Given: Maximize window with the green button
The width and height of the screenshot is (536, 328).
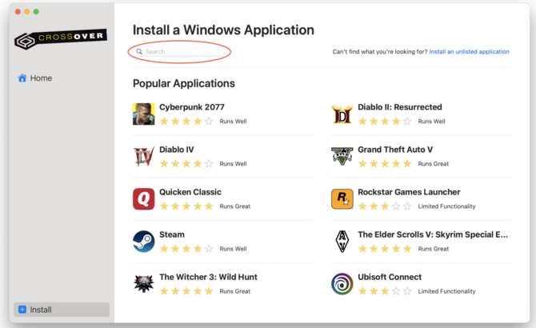Looking at the screenshot, I should click(x=36, y=12).
